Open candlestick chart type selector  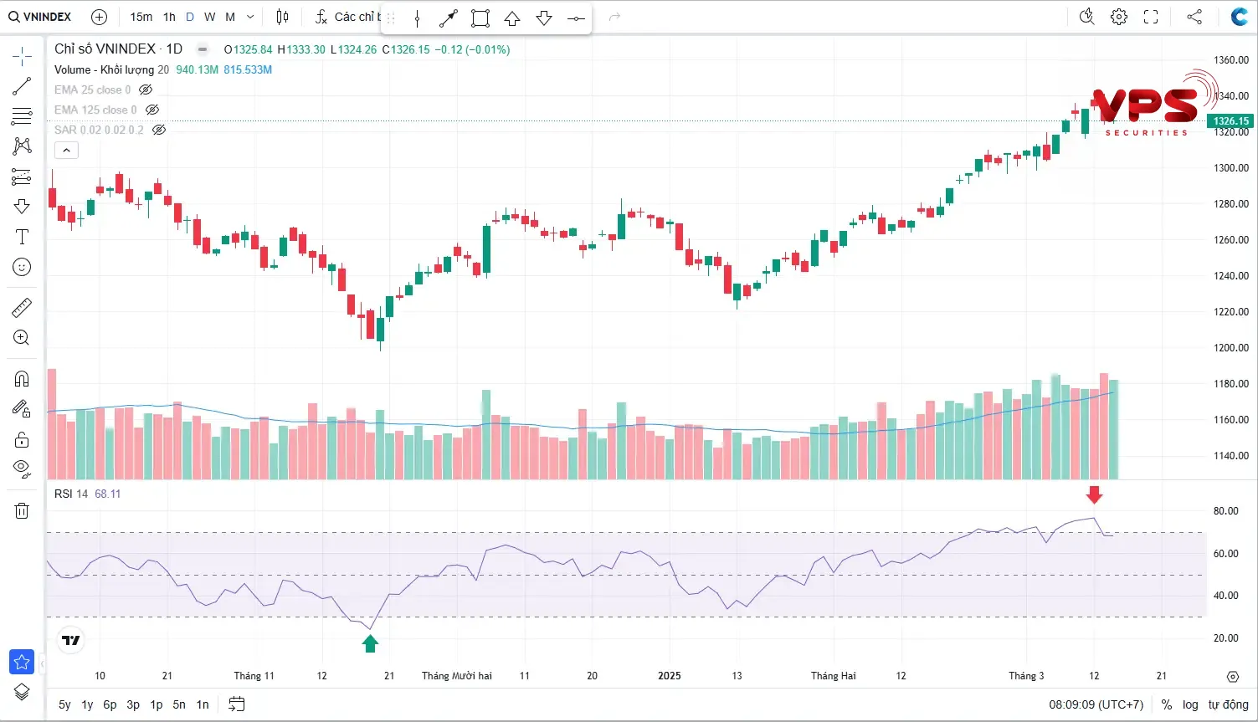click(282, 17)
